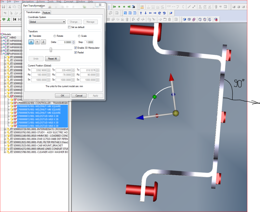Click the cube icon with red prohibition mark
This screenshot has width=260, height=212.
[x=216, y=20]
